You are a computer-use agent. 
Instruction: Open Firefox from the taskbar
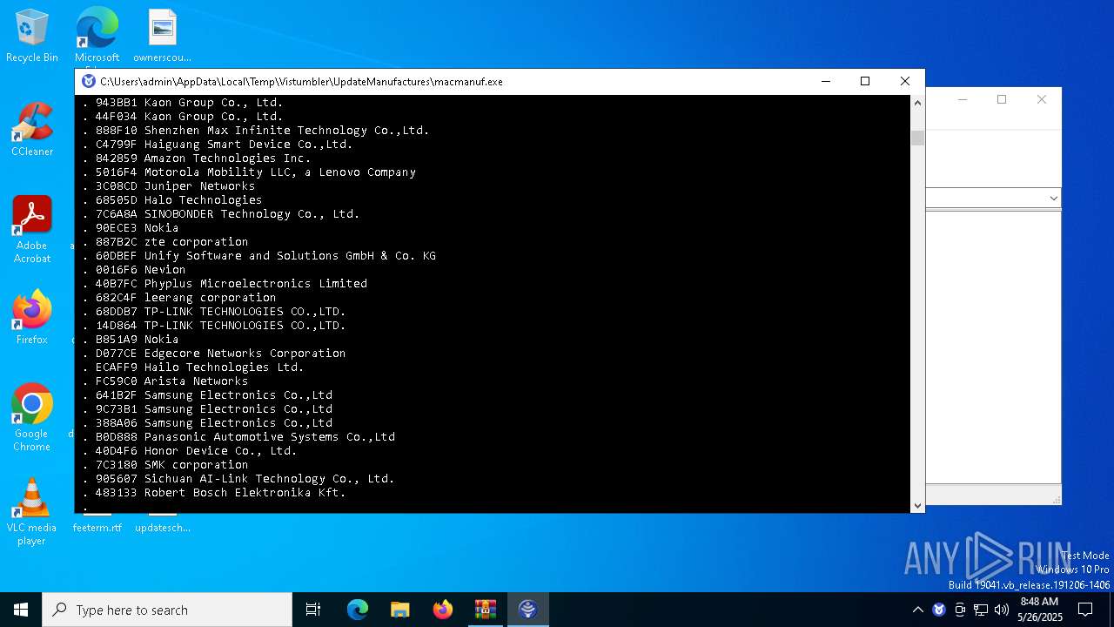coord(443,610)
